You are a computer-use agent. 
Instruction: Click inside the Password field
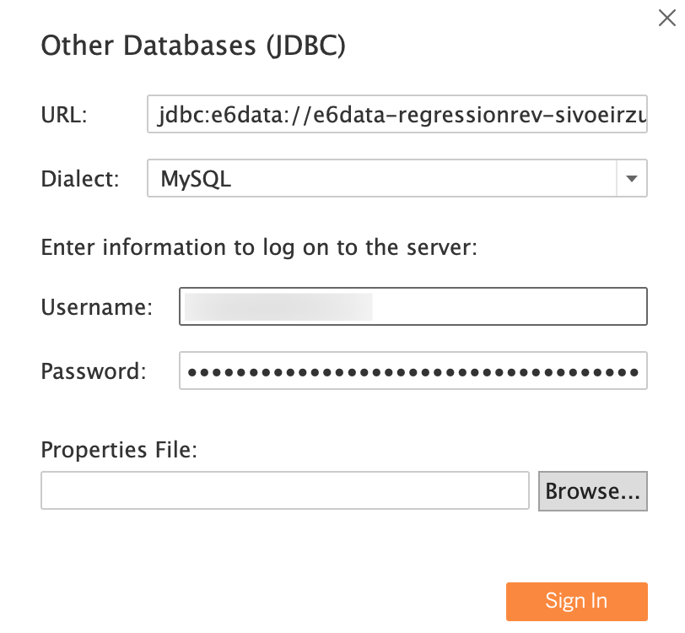(x=413, y=371)
